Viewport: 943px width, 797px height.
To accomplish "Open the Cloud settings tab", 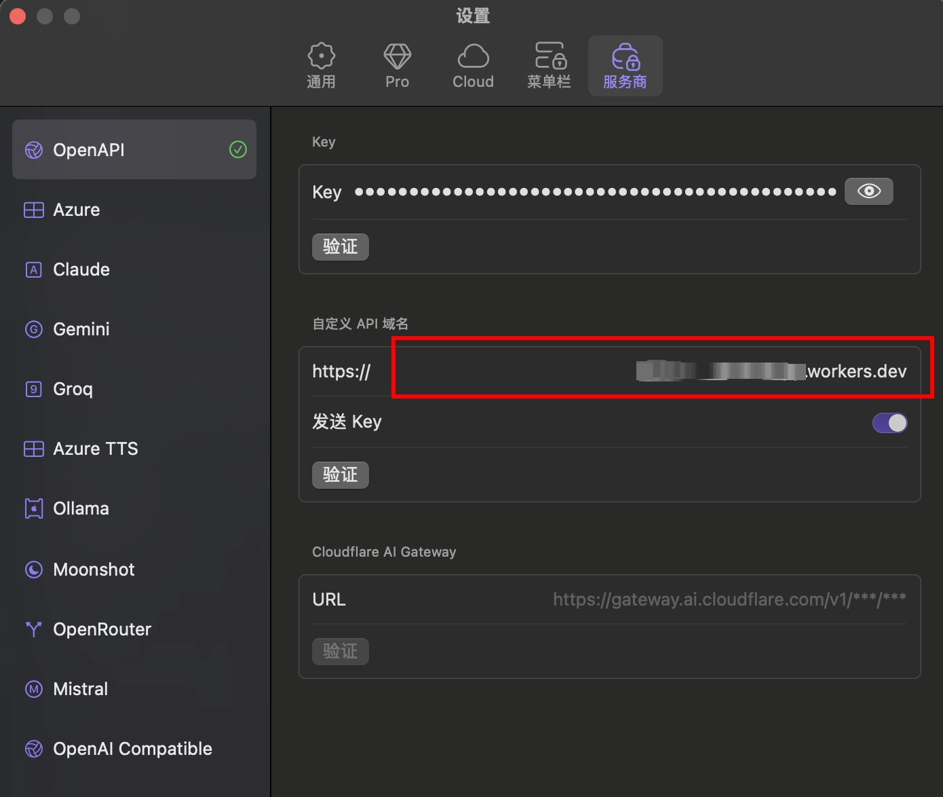I will 474,66.
